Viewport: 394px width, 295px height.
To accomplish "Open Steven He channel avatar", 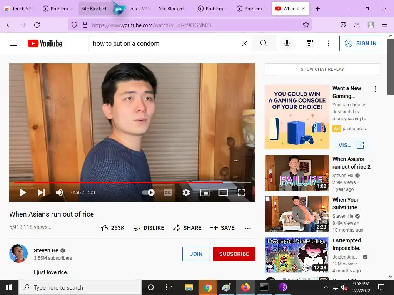I will 18,254.
